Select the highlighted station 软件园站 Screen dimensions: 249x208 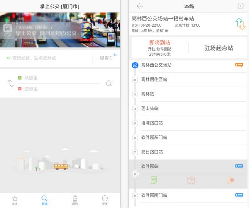pyautogui.click(x=189, y=166)
